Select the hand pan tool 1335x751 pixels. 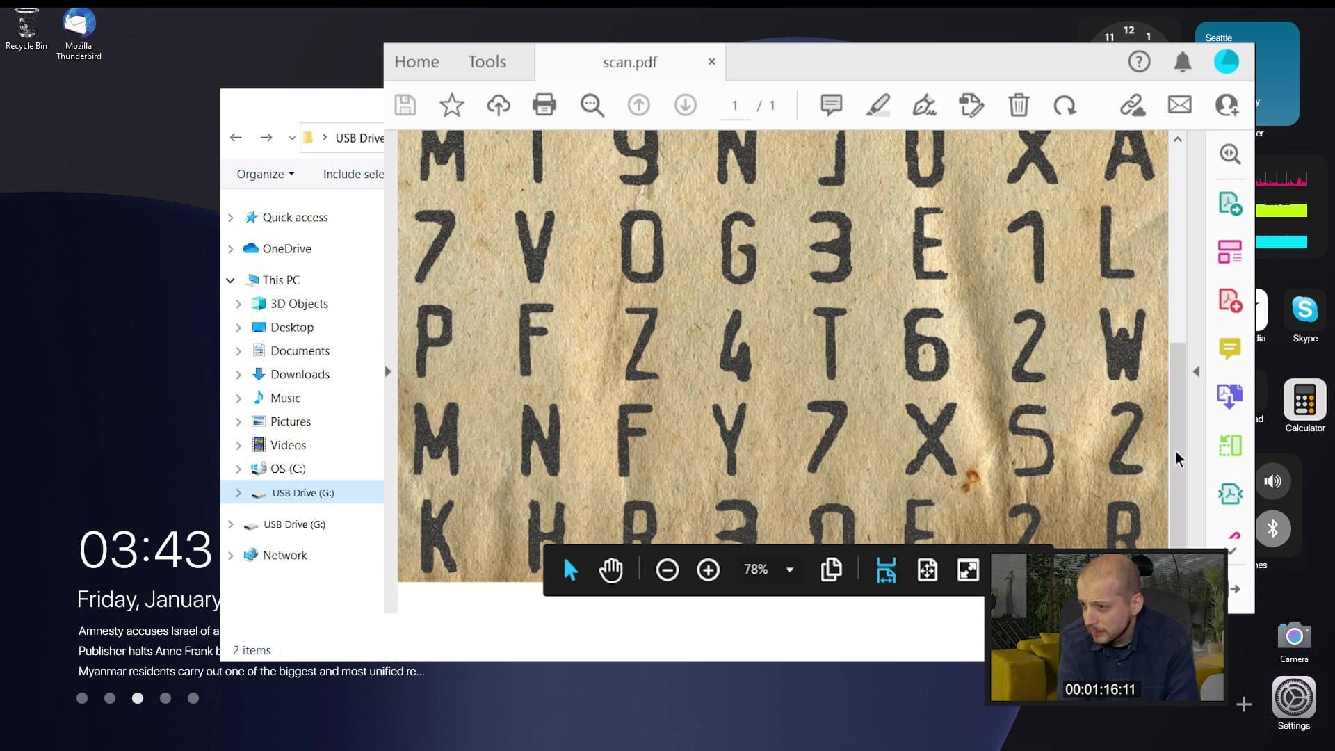tap(610, 570)
